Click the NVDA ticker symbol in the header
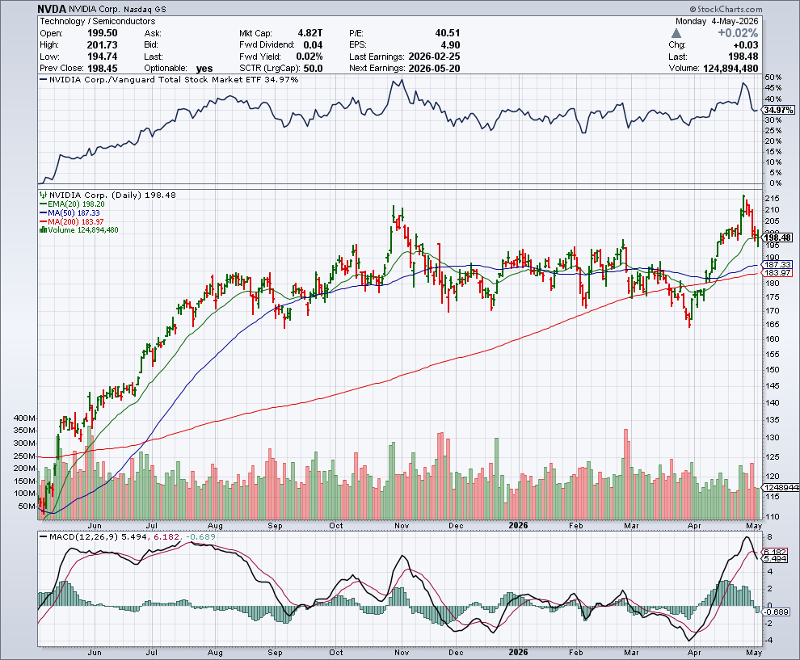The image size is (800, 660). pos(51,9)
